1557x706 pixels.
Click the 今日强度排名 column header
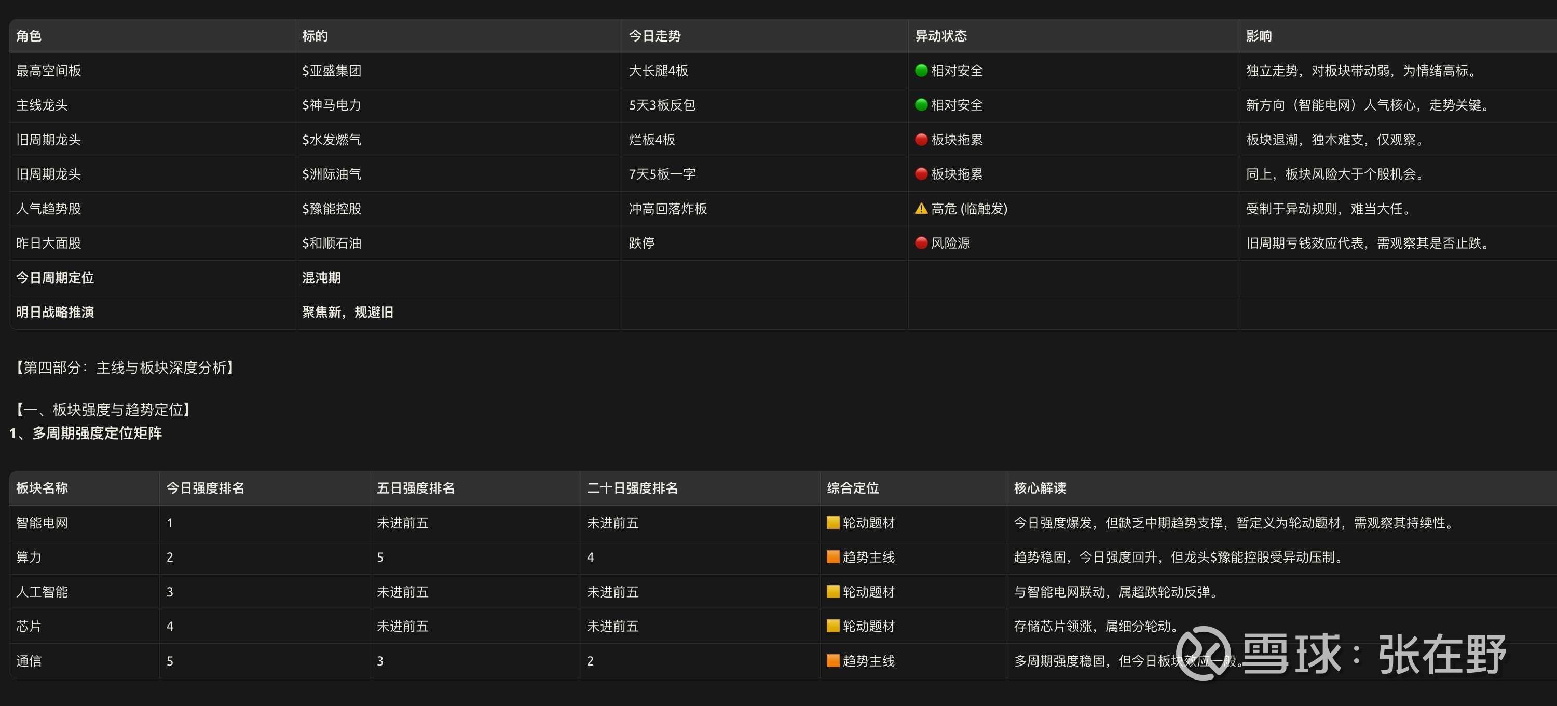click(x=205, y=488)
